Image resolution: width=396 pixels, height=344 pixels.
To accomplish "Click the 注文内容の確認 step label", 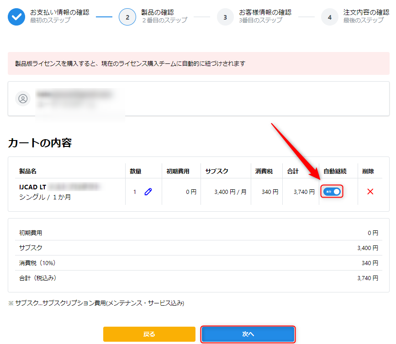I will pos(366,12).
